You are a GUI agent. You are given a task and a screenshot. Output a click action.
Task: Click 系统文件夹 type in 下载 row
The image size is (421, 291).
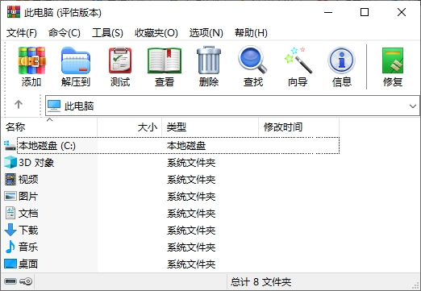tap(191, 231)
